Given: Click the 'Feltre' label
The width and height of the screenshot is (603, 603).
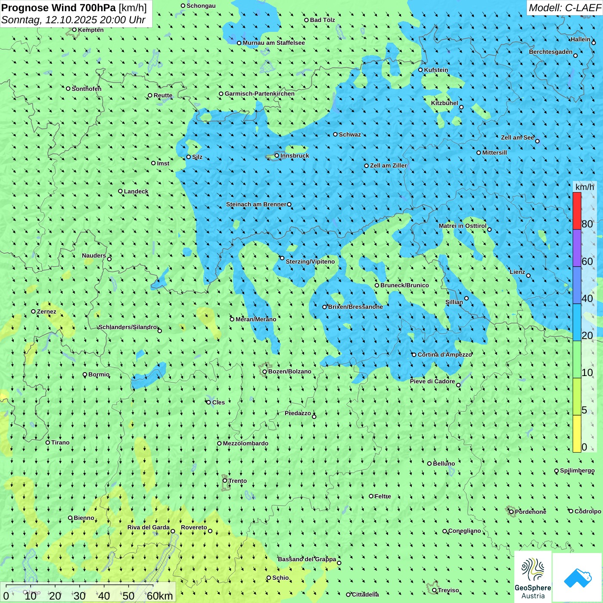Looking at the screenshot, I should click(x=383, y=496).
